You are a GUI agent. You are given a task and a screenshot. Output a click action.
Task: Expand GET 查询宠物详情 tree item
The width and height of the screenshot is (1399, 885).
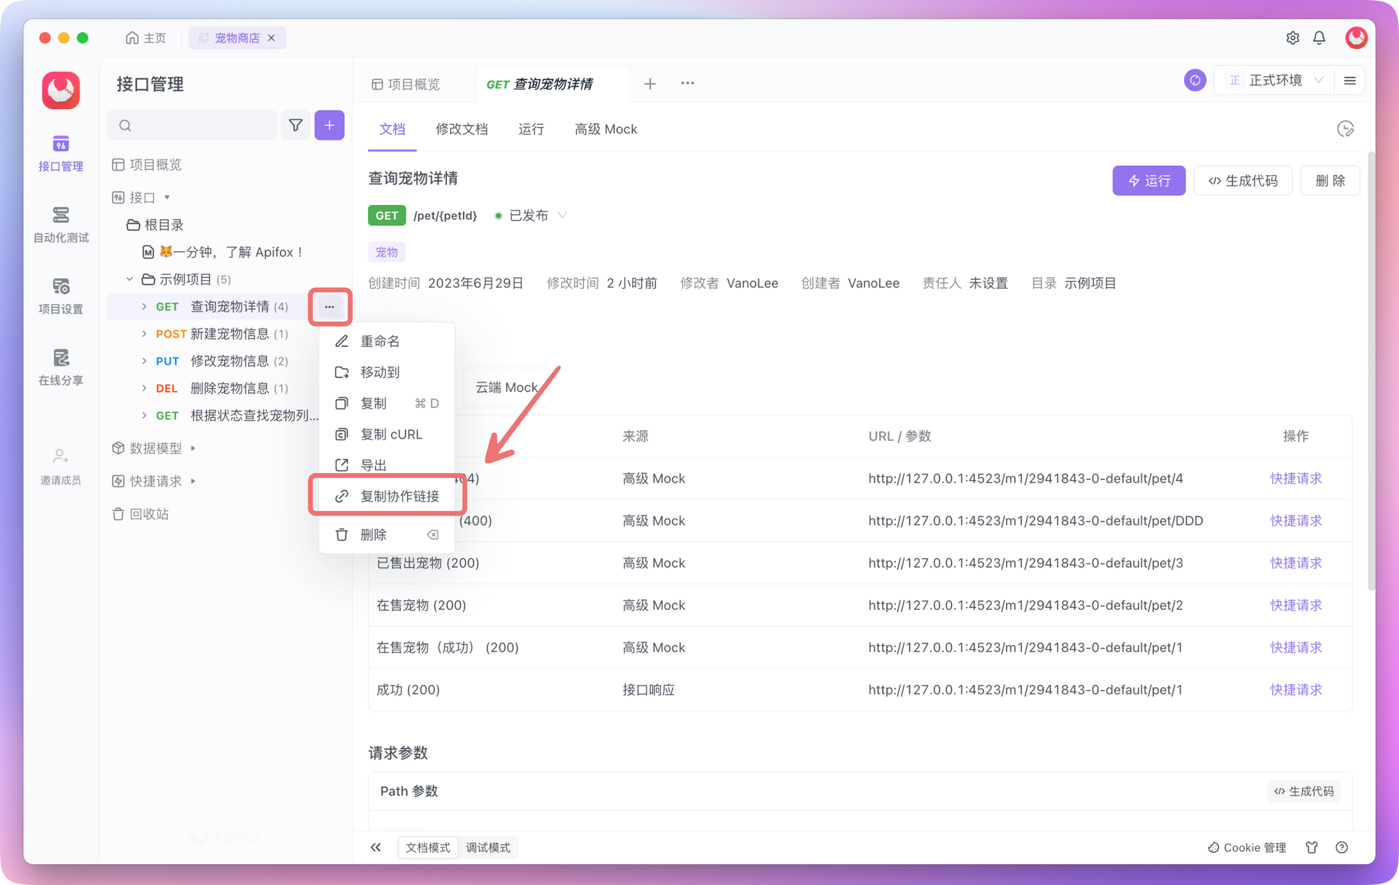point(144,306)
